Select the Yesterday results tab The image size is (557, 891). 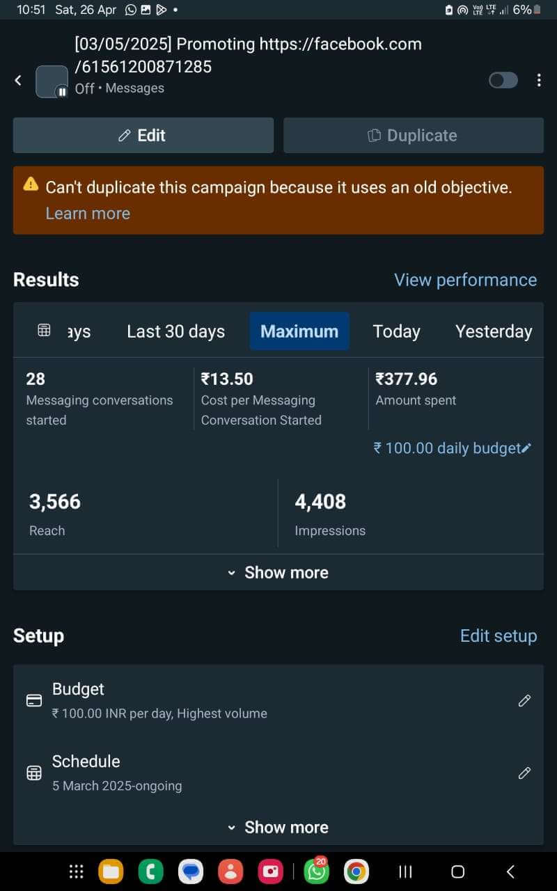(494, 331)
